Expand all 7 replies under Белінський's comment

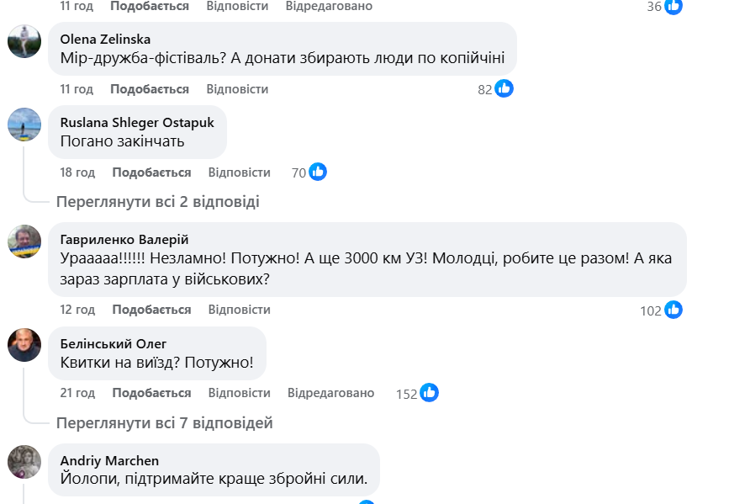coord(164,422)
